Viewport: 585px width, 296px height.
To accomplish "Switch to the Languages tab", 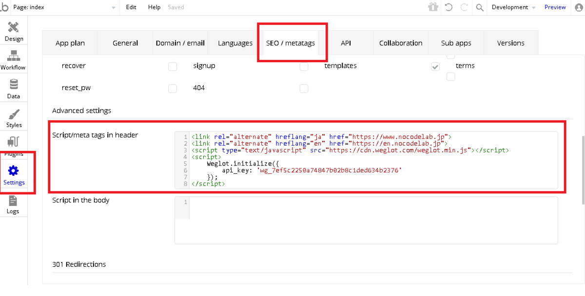I will [235, 43].
